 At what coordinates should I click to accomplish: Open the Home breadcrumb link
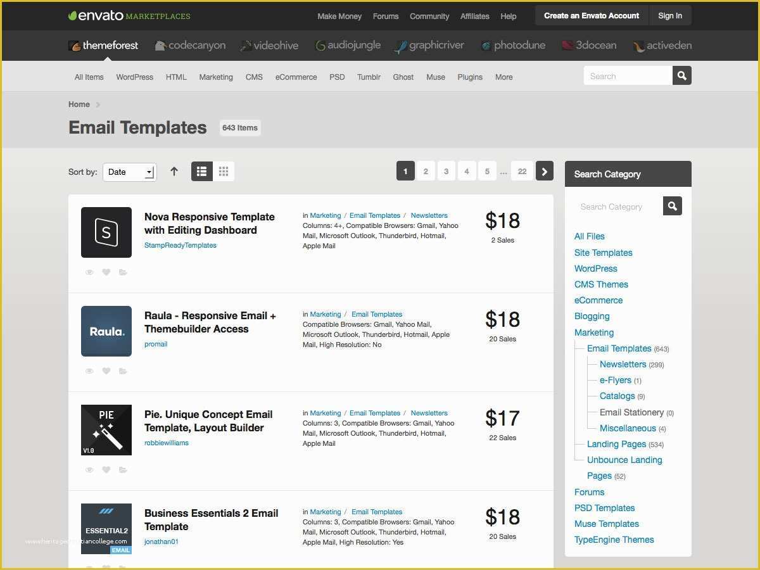pos(79,104)
